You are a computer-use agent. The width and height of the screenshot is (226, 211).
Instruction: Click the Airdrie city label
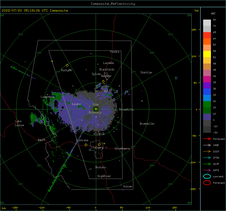tap(99, 134)
